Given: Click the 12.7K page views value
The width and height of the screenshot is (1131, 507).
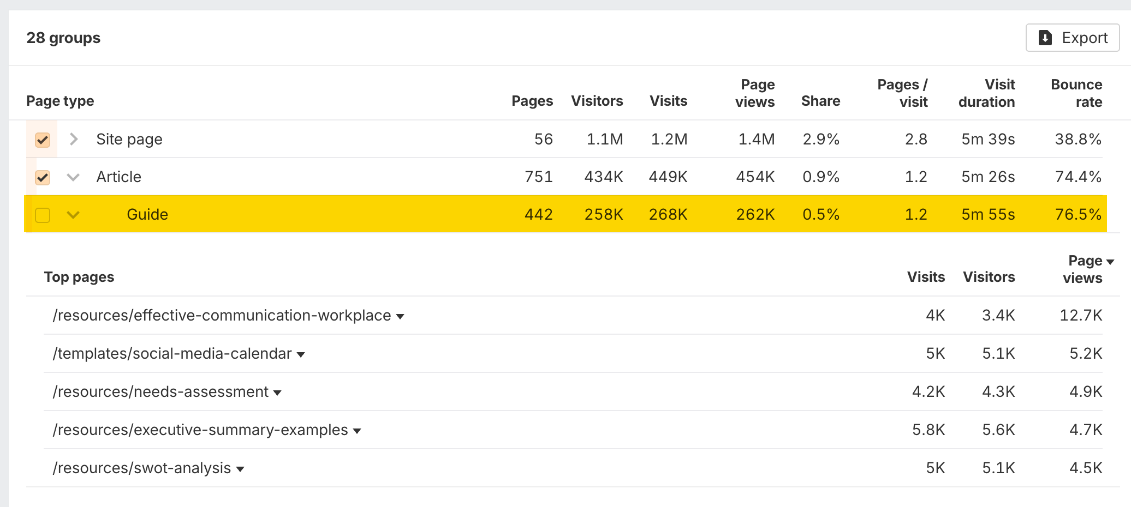Looking at the screenshot, I should coord(1081,315).
